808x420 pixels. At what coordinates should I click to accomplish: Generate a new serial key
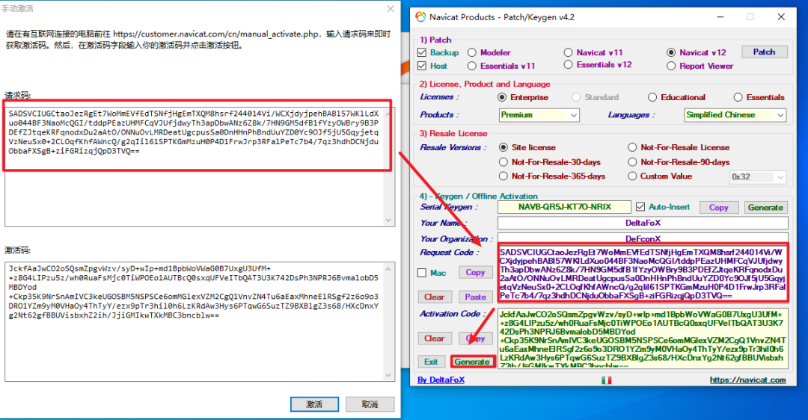click(765, 208)
